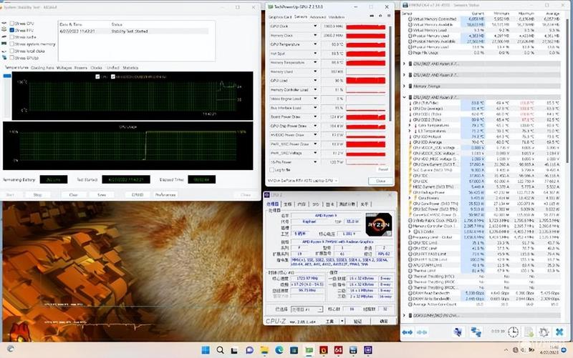The height and width of the screenshot is (358, 573).
Task: Open File Explorer from the taskbar
Action: coord(264,350)
